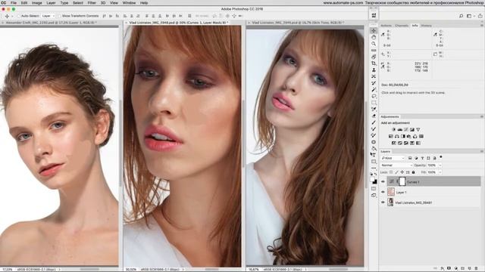Choose the Lasso tool

[x=374, y=96]
